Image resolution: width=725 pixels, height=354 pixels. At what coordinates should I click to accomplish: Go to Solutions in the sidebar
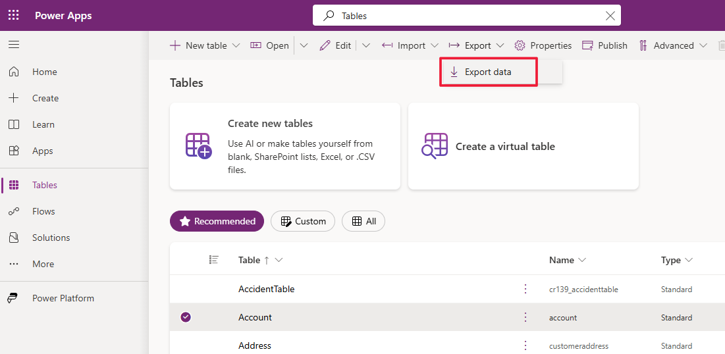(x=51, y=238)
